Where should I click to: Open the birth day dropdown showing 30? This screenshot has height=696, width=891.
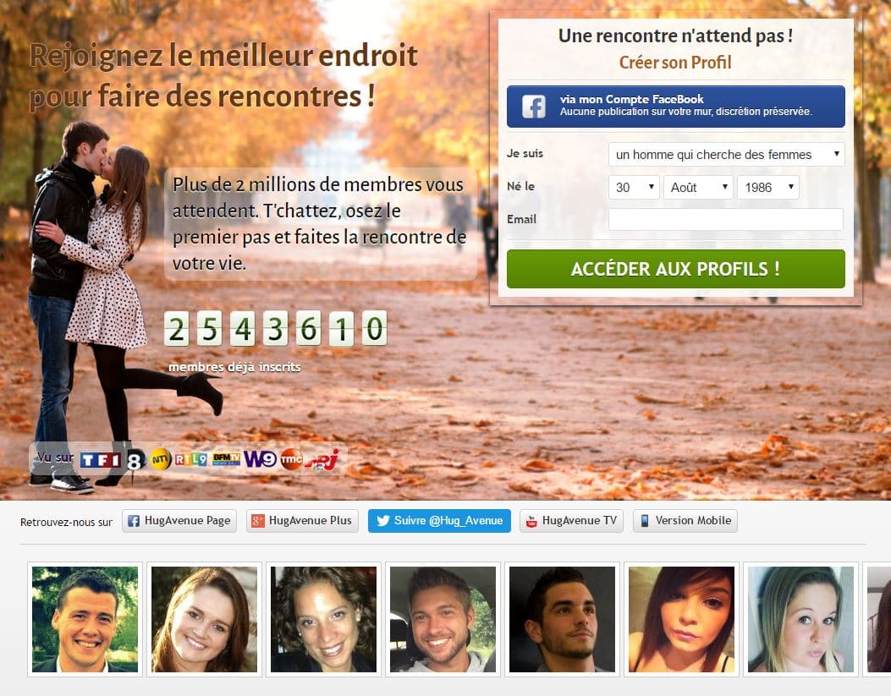(x=634, y=188)
